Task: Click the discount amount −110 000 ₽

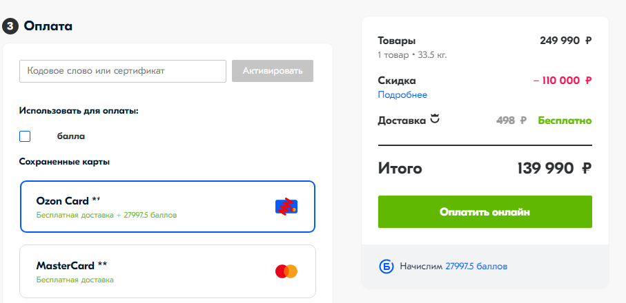Action: (x=563, y=81)
